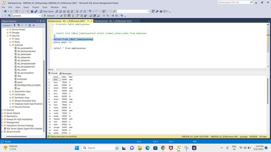The width and height of the screenshot is (271, 152).
Task: Open the Connect dropdown in Object Explorer
Action: (x=7, y=25)
